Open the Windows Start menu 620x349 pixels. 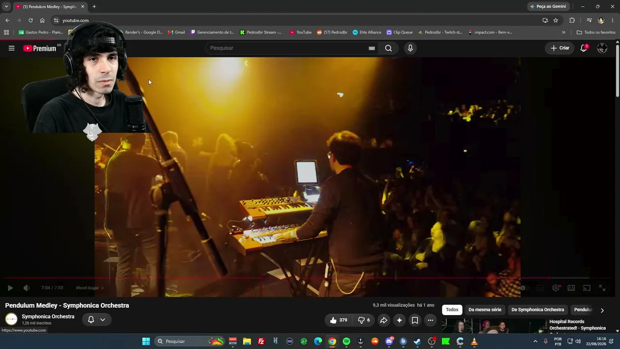click(146, 341)
